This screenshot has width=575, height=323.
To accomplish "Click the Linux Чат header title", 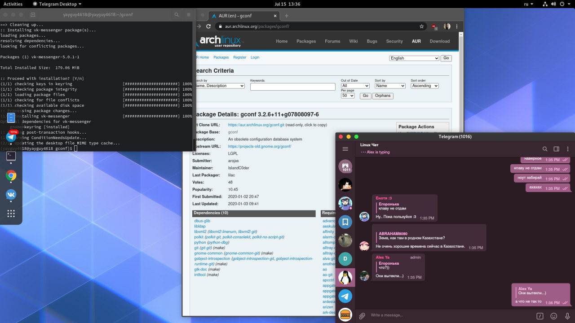I will (x=369, y=145).
